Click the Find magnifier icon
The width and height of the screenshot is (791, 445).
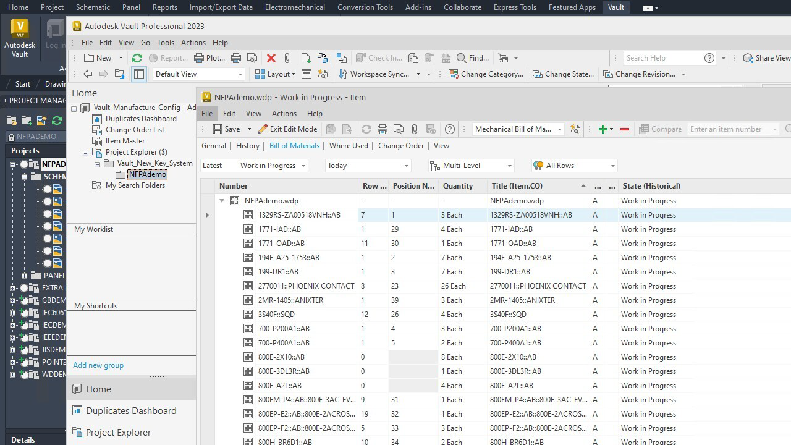[x=461, y=58]
